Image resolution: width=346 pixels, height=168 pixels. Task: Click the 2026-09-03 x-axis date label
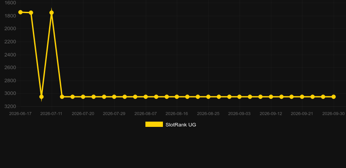[x=240, y=114]
